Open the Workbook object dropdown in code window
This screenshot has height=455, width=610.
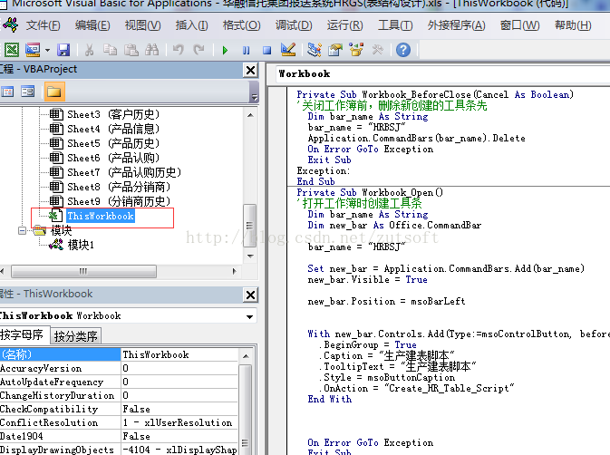click(442, 74)
